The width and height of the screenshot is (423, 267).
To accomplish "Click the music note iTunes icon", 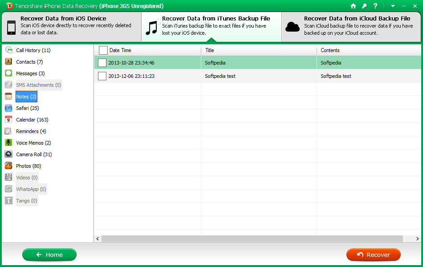I will [151, 28].
